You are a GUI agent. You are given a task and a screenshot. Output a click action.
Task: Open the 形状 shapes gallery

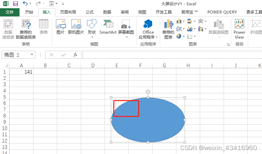click(x=92, y=28)
